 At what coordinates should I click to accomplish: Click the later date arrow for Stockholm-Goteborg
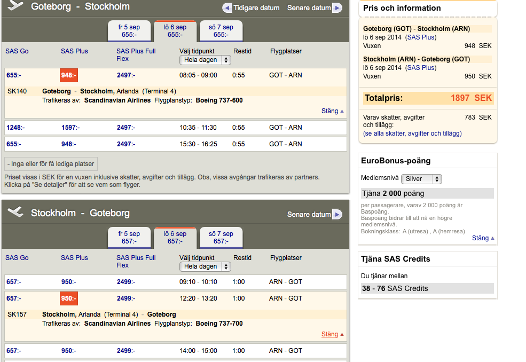click(x=337, y=215)
